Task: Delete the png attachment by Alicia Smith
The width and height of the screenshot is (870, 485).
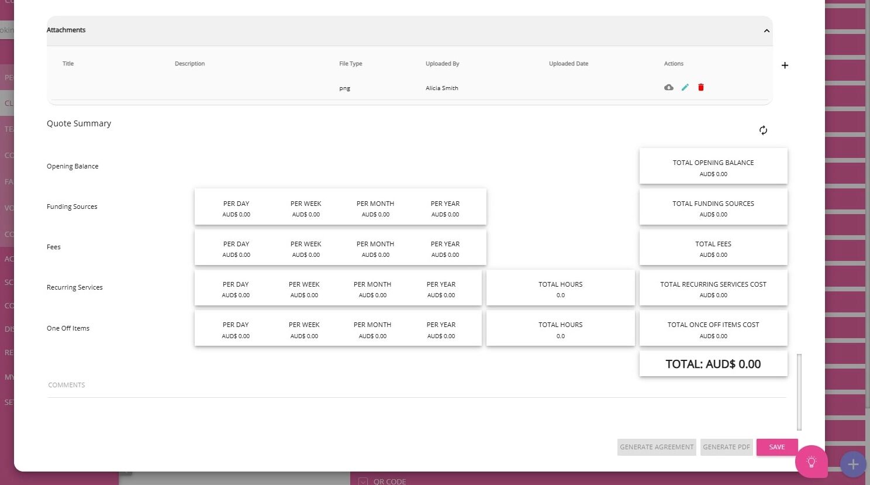Action: click(701, 87)
